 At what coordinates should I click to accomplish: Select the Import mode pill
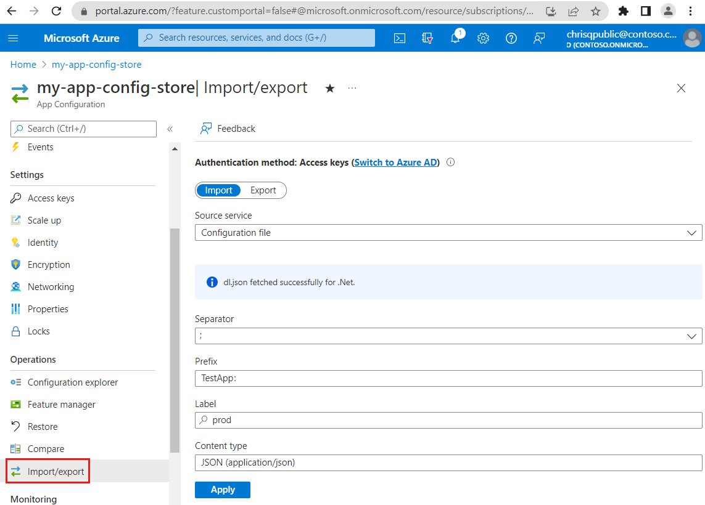(x=219, y=190)
